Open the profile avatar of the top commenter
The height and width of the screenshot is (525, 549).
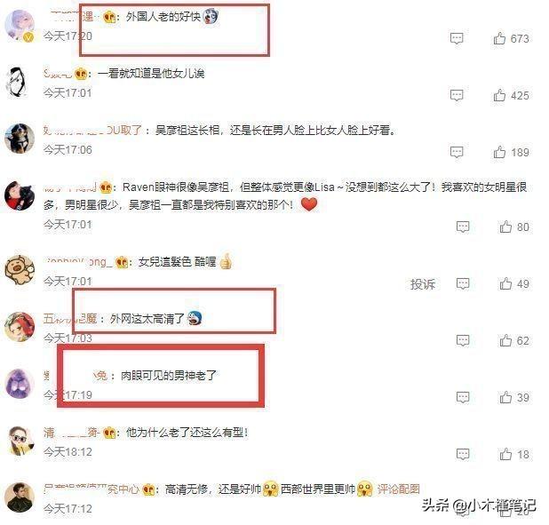pos(20,25)
